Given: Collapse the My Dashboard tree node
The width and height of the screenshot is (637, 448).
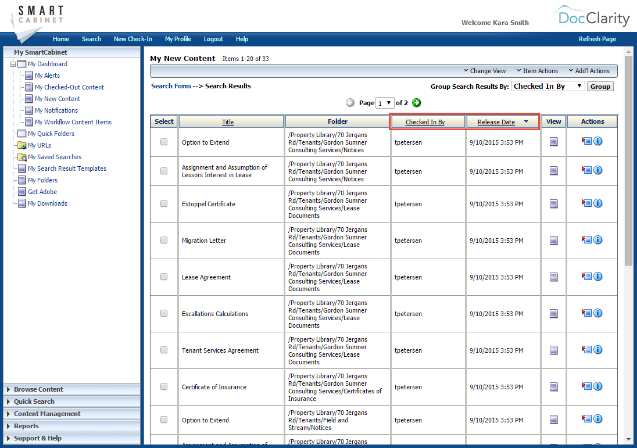Looking at the screenshot, I should [12, 63].
